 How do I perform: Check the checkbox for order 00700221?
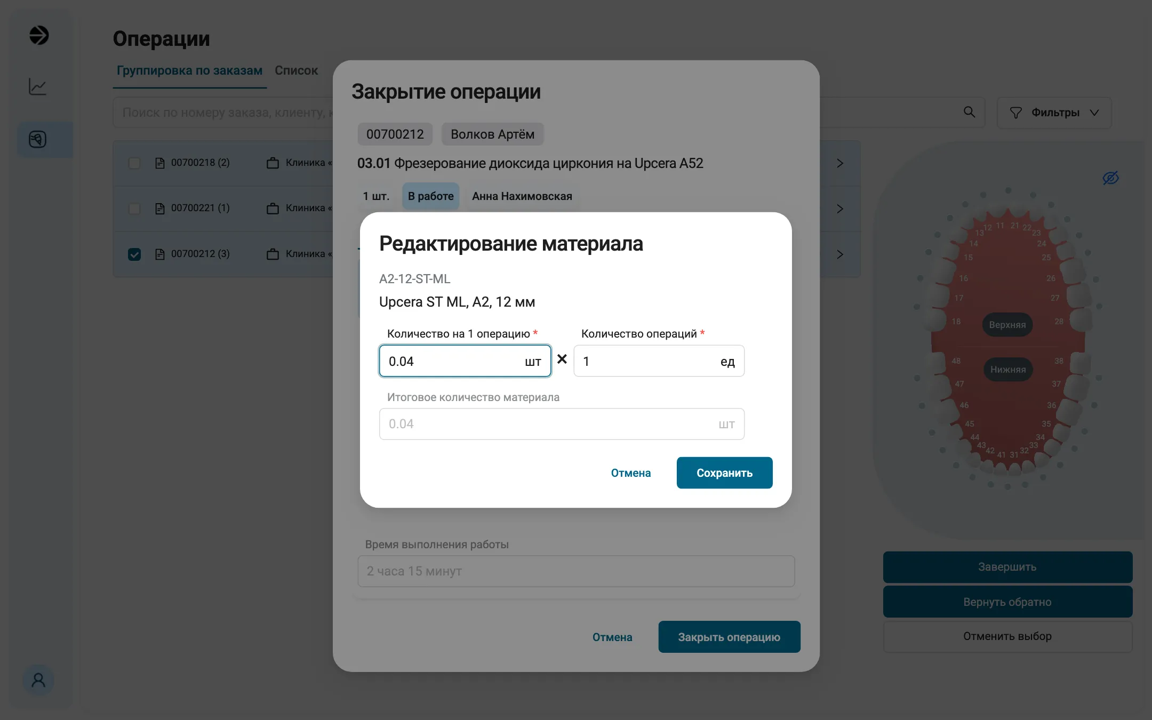[x=134, y=208]
